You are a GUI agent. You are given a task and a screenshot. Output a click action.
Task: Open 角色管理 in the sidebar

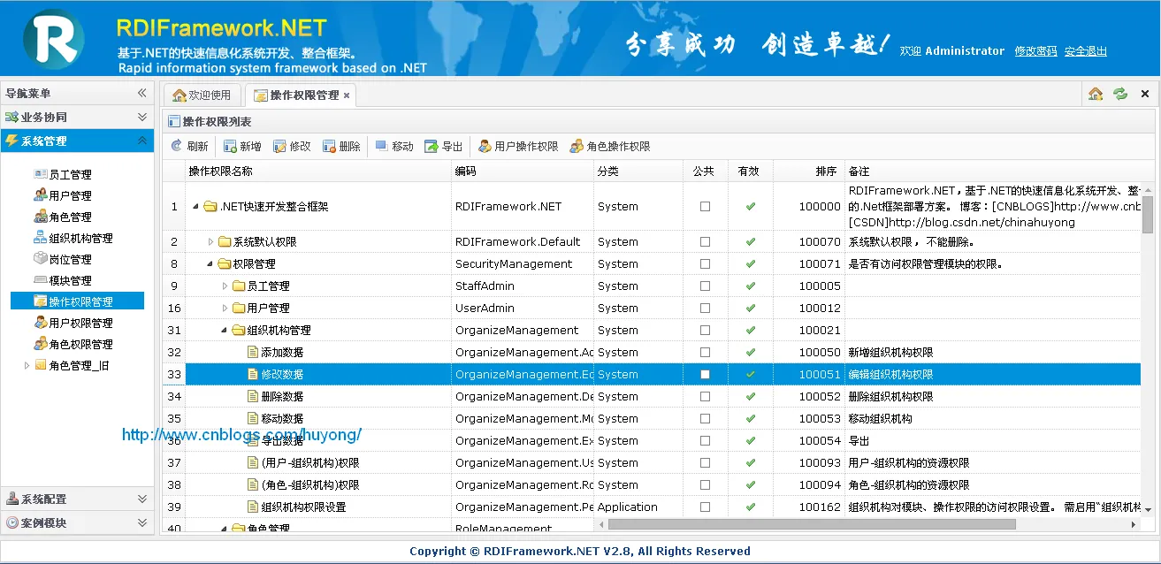point(62,217)
